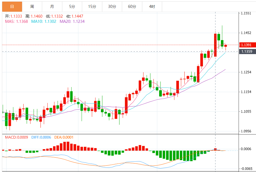Click the MA5: 1.1368 indicator label
Viewport: 256px width, 172px height.
coord(17,21)
